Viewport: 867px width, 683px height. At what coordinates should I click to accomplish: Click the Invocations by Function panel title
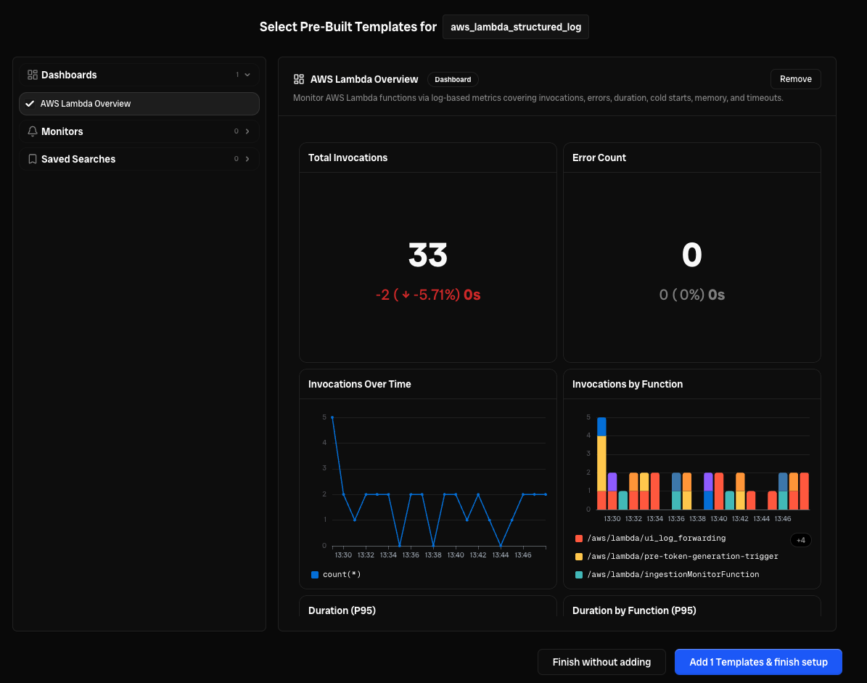tap(627, 384)
